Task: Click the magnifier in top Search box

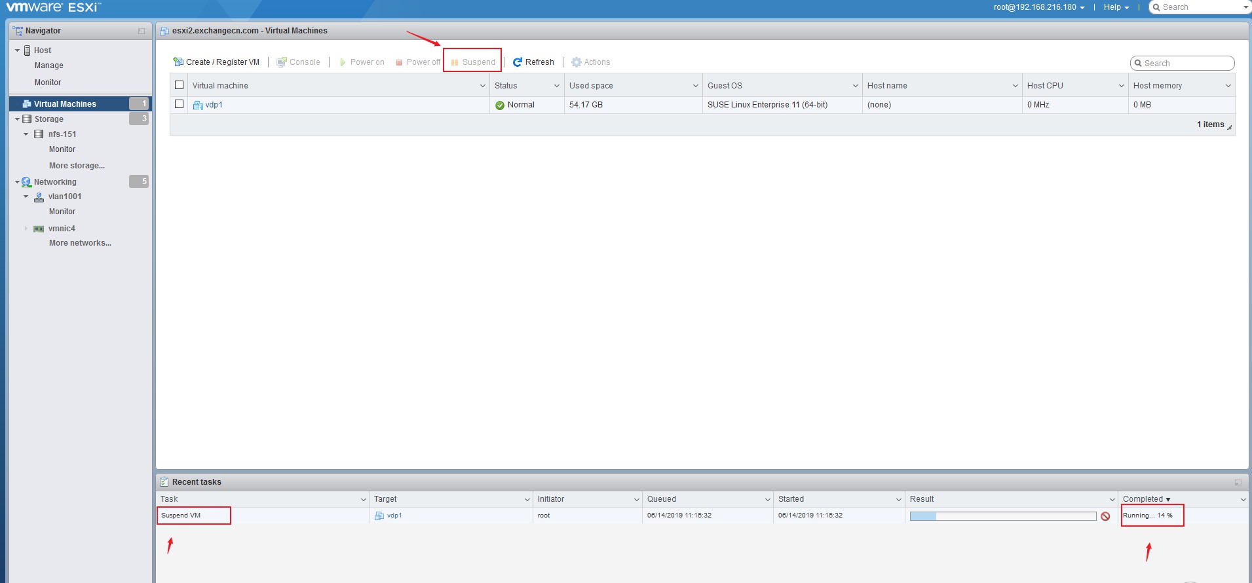Action: pyautogui.click(x=1156, y=7)
